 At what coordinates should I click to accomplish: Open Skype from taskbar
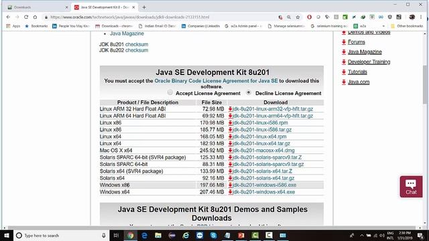coord(213,235)
